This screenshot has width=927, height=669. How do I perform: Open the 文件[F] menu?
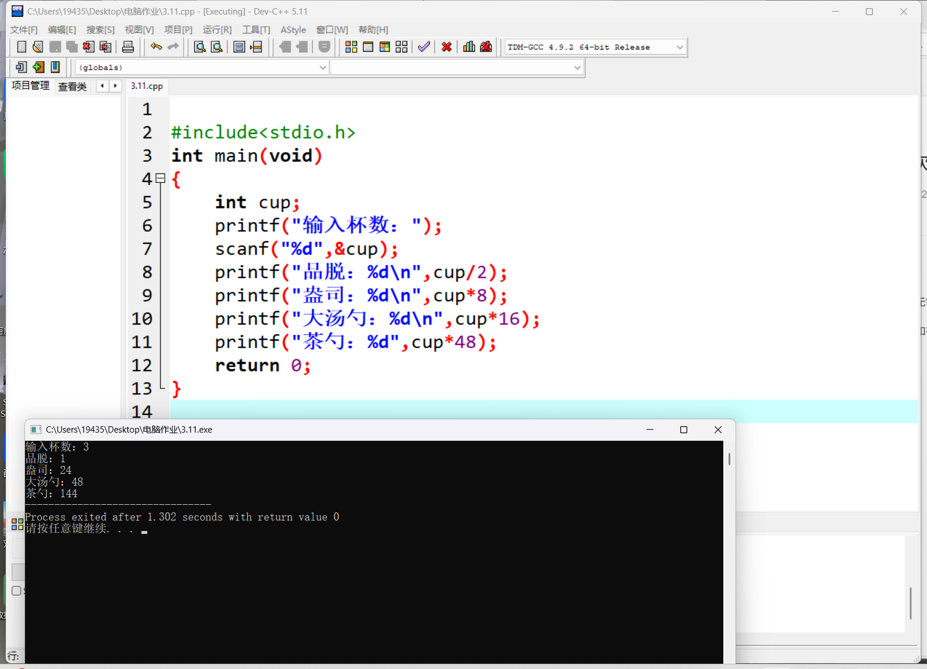pos(24,30)
